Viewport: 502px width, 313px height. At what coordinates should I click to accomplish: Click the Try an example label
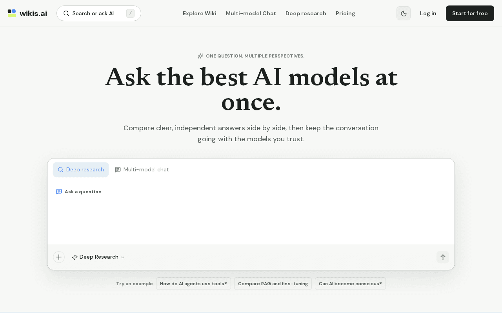(135, 284)
